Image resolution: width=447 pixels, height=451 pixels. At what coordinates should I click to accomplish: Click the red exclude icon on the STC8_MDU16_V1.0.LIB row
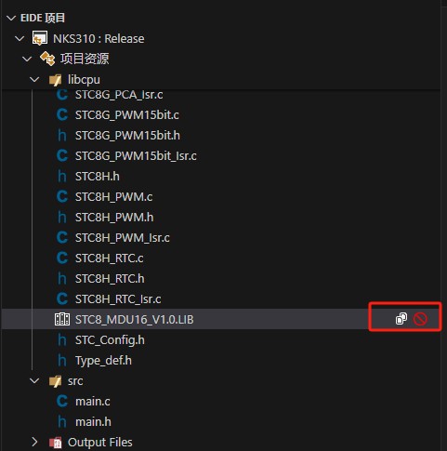(x=420, y=319)
